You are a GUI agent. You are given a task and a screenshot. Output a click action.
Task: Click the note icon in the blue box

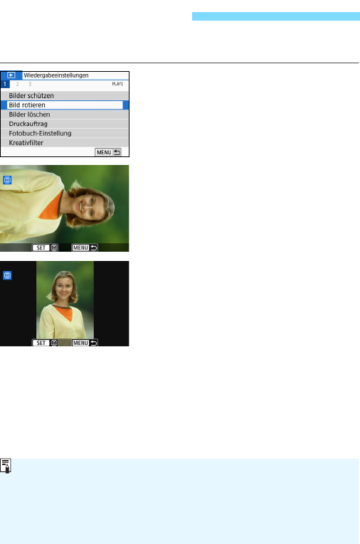[6, 466]
